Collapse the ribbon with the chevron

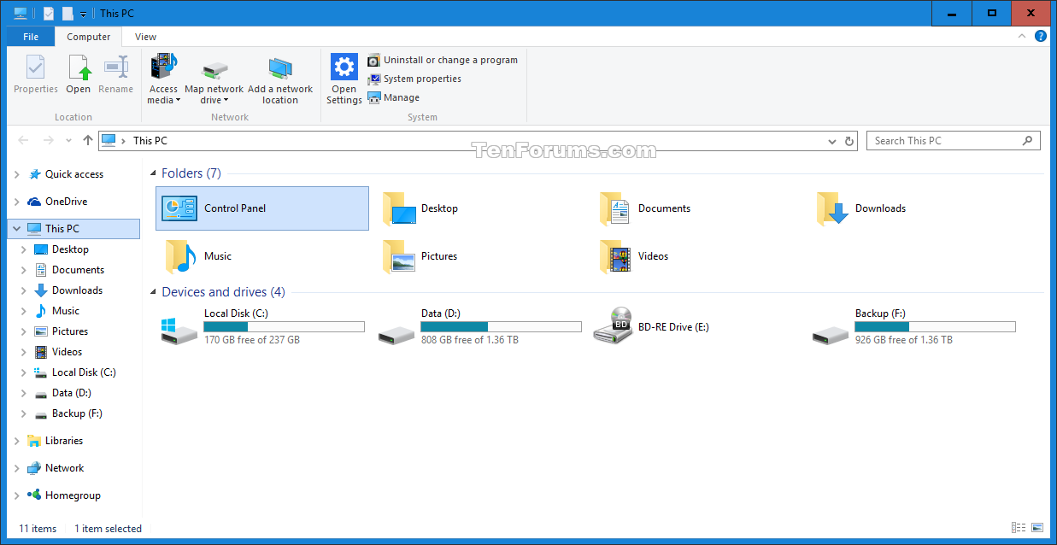coord(1022,37)
